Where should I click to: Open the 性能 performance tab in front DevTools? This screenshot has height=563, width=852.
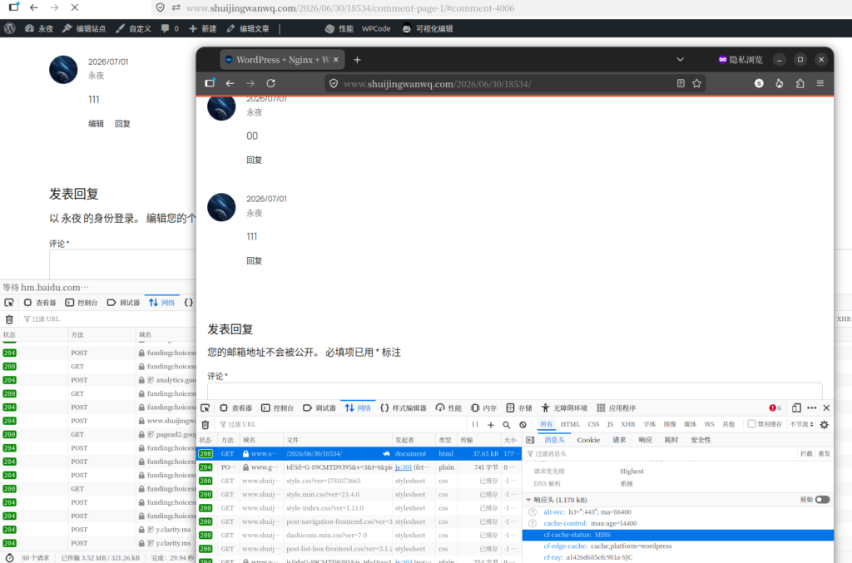pos(448,407)
